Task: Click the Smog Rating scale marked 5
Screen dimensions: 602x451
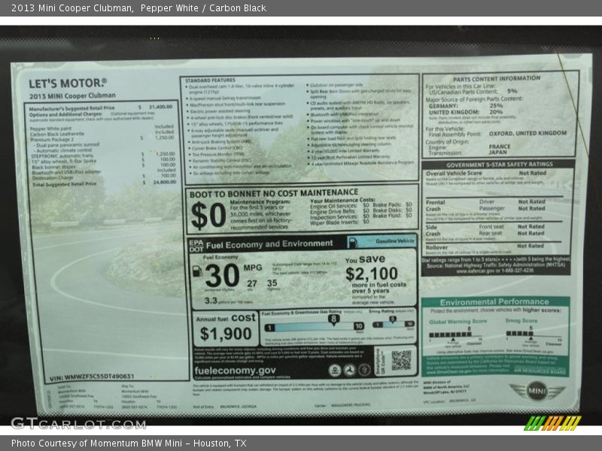Action: pyautogui.click(x=394, y=324)
